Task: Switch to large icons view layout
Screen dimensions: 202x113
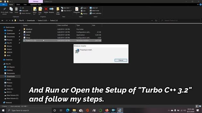Action: pyautogui.click(x=200, y=106)
